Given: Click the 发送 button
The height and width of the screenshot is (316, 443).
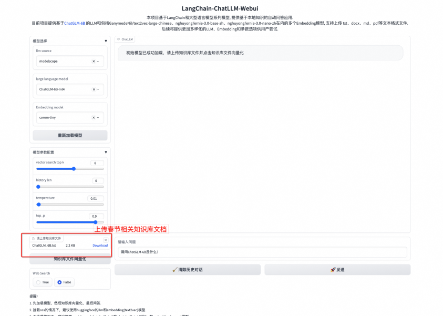Looking at the screenshot, I should [337, 270].
